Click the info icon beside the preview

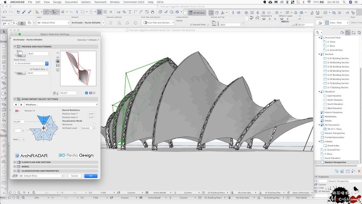click(58, 70)
